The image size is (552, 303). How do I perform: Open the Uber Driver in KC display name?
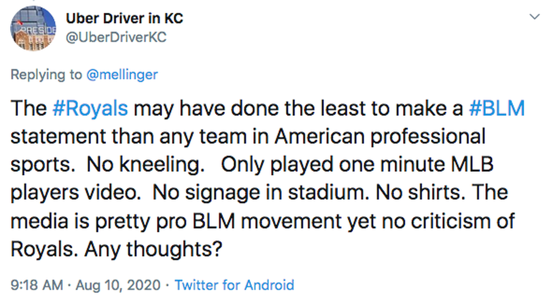124,19
